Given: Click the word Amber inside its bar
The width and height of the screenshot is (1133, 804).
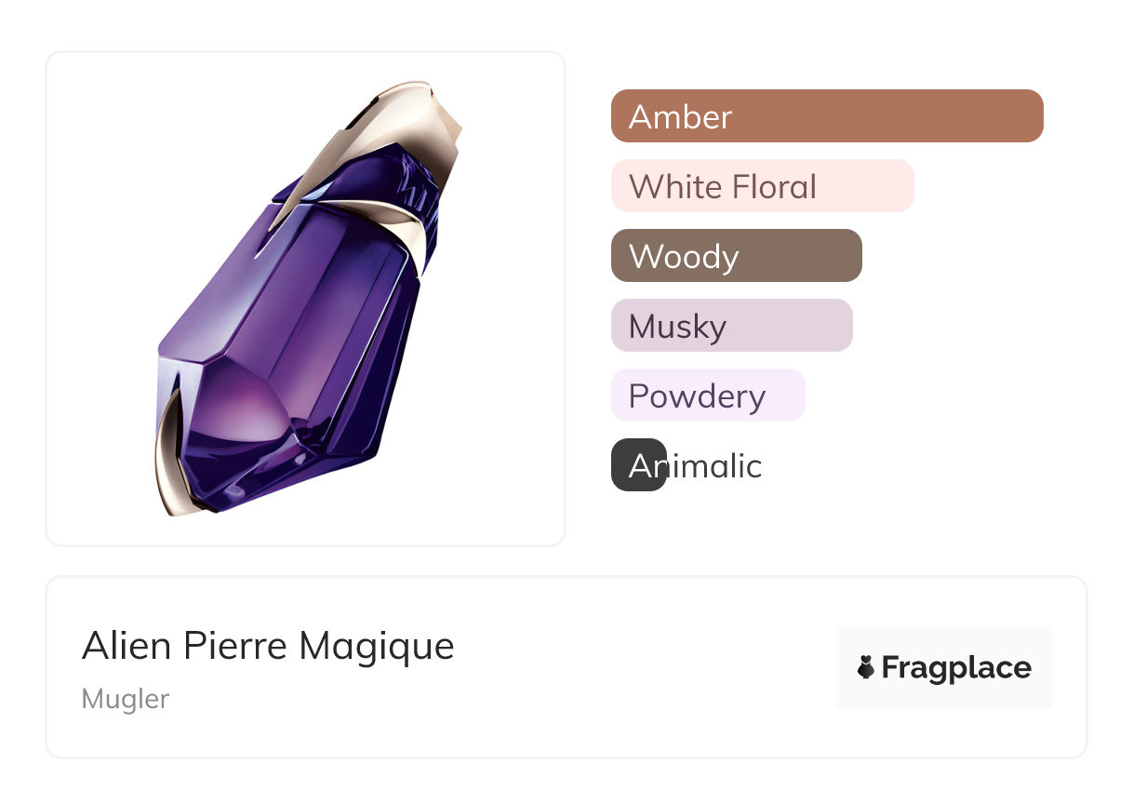Looking at the screenshot, I should (x=680, y=117).
